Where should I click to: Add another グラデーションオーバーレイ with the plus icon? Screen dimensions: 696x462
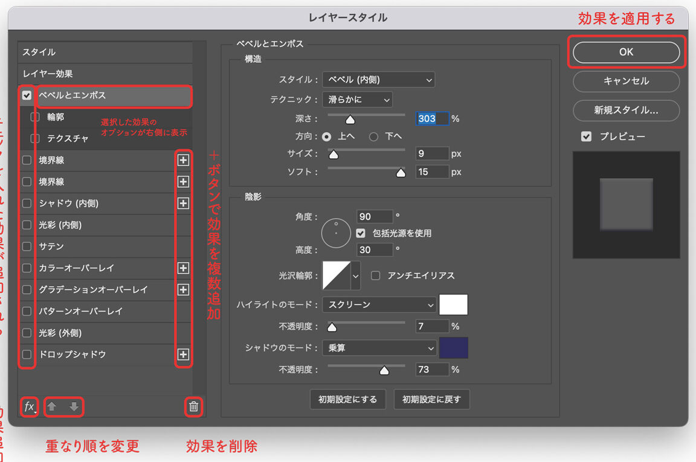point(183,290)
